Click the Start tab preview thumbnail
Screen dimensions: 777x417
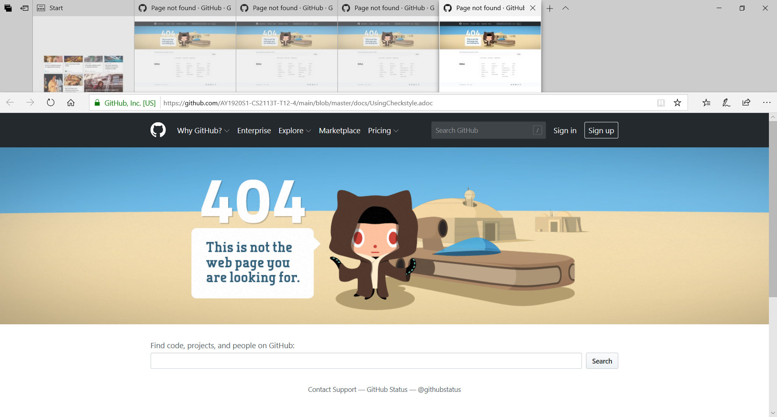click(x=83, y=55)
